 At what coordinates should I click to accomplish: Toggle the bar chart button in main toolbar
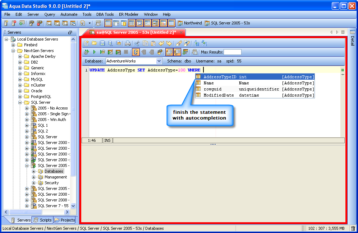(163, 23)
